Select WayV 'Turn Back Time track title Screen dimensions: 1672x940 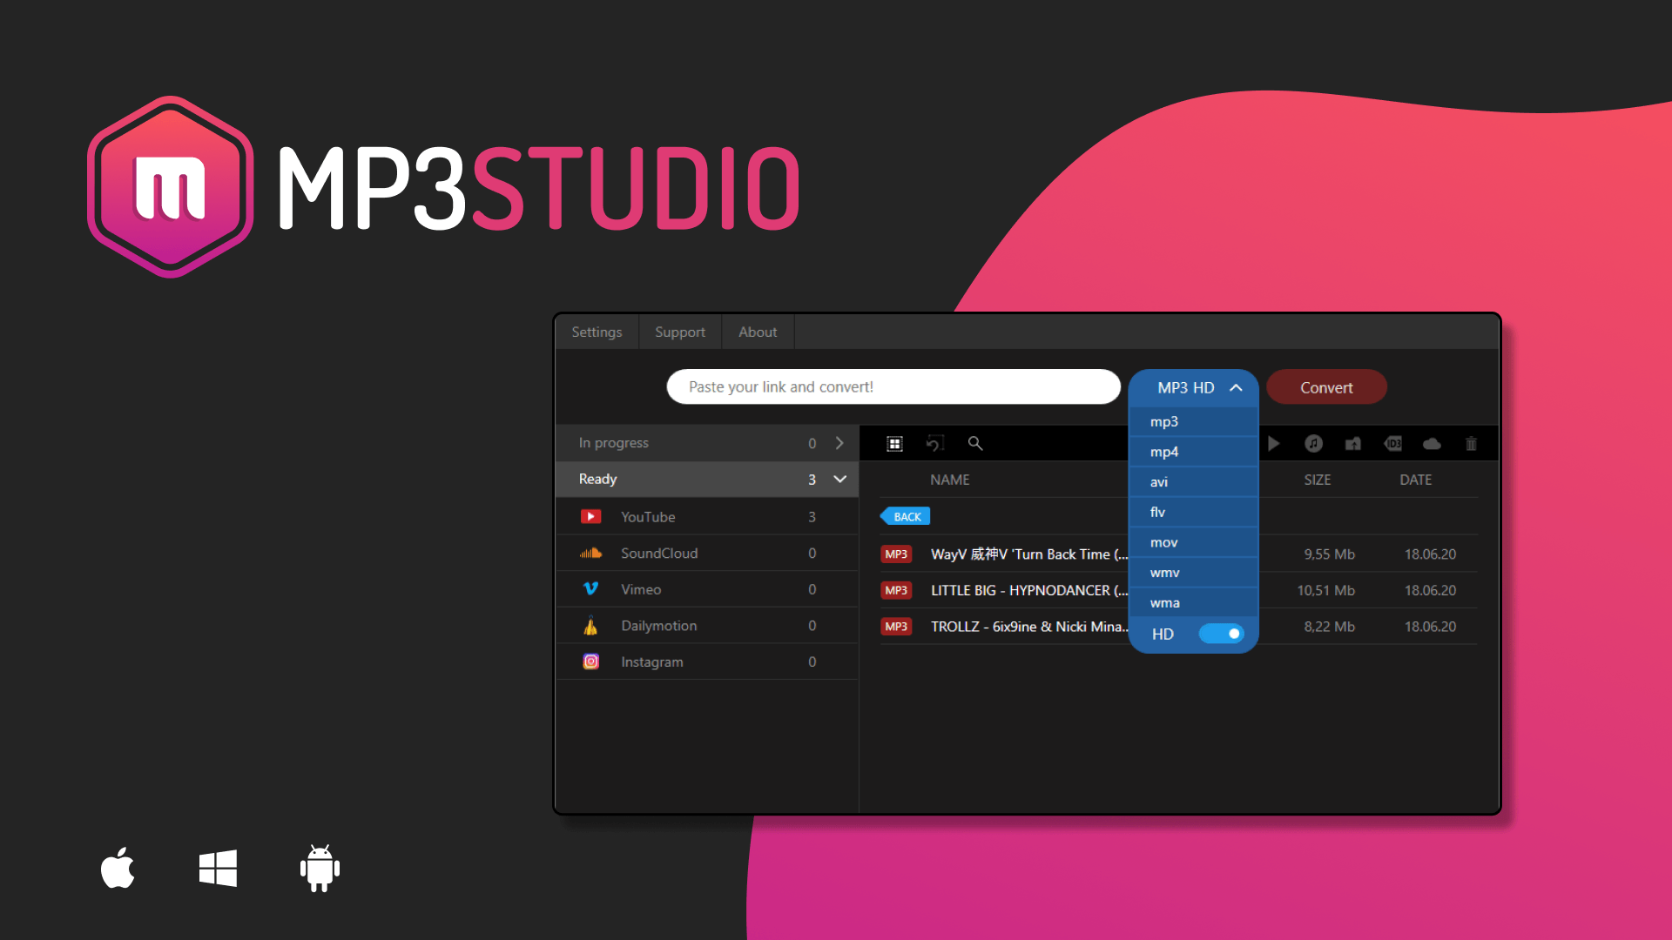(1029, 554)
